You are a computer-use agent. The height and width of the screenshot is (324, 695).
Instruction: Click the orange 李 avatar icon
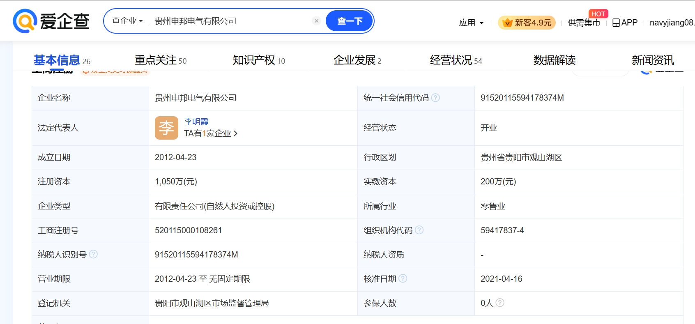pyautogui.click(x=166, y=128)
